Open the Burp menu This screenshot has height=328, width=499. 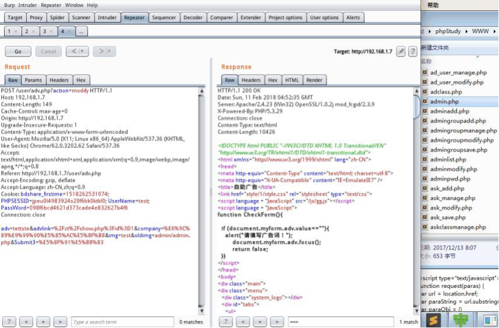(x=9, y=5)
